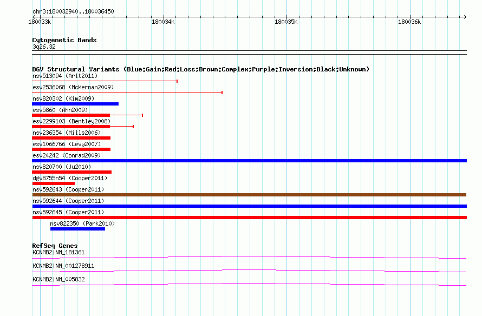
Task: Click the esv2299103 (Bentley2008) label
Action: [x=71, y=121]
